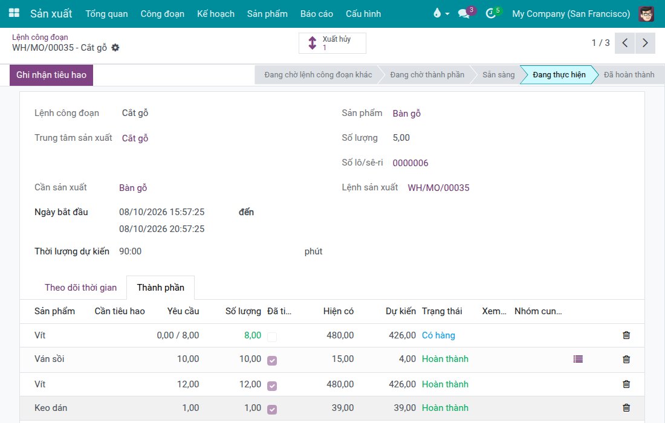Untick the consumed checkbox for Vít 12,00

(272, 386)
